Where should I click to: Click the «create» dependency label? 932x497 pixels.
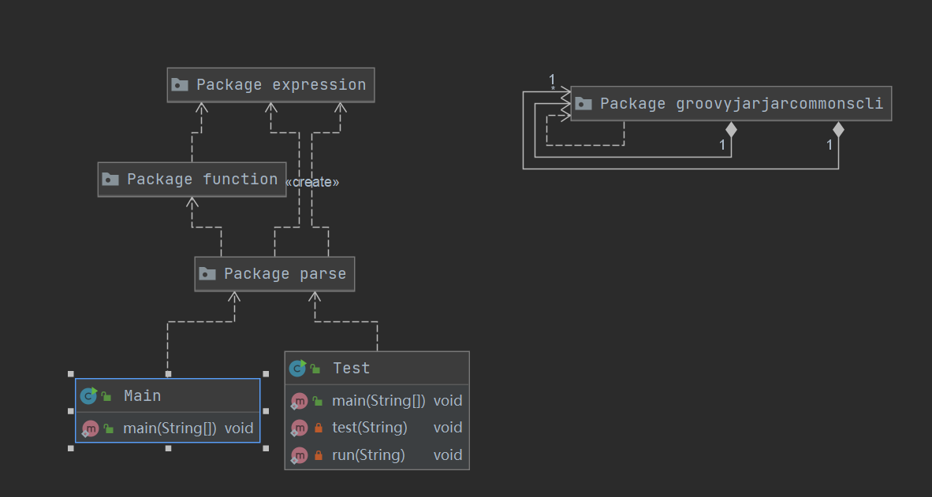tap(312, 182)
